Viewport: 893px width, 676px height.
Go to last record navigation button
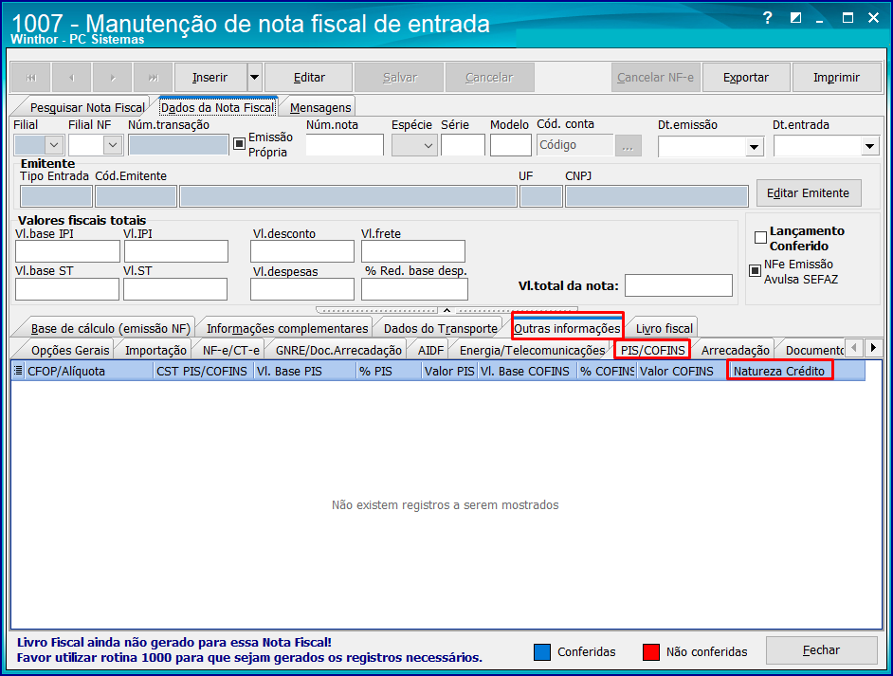[154, 78]
